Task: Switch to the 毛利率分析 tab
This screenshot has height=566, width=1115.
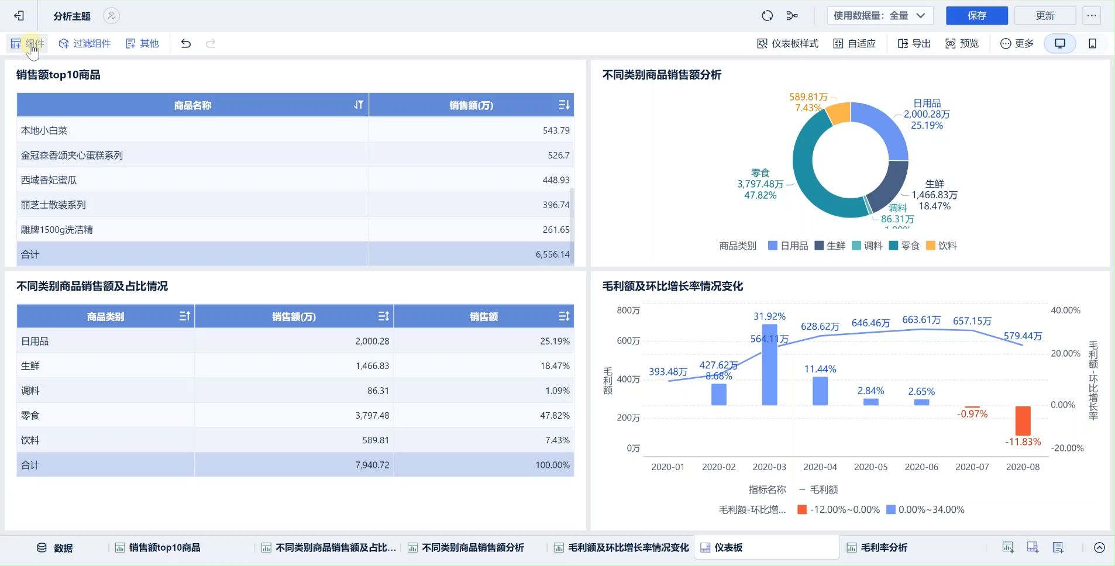Action: (877, 548)
